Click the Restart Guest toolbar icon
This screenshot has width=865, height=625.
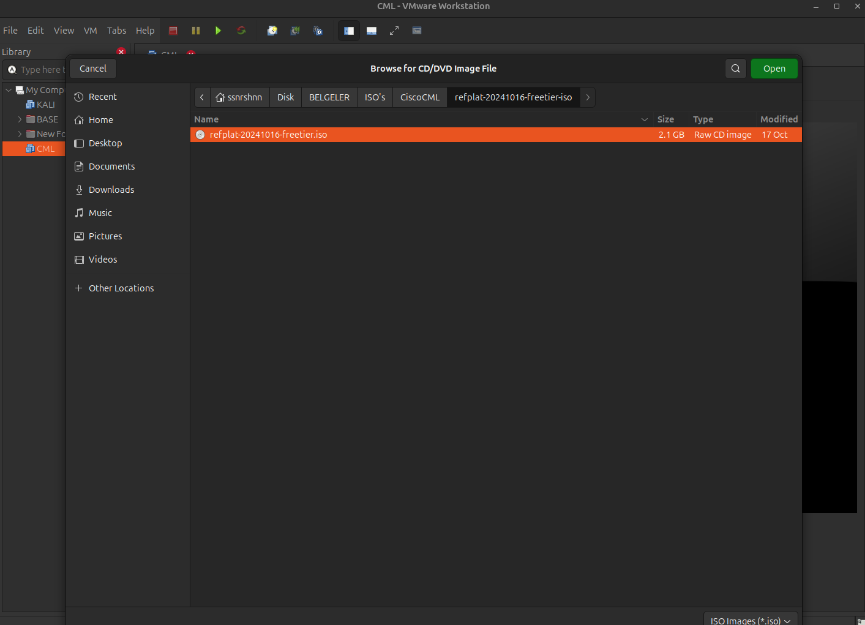tap(241, 31)
